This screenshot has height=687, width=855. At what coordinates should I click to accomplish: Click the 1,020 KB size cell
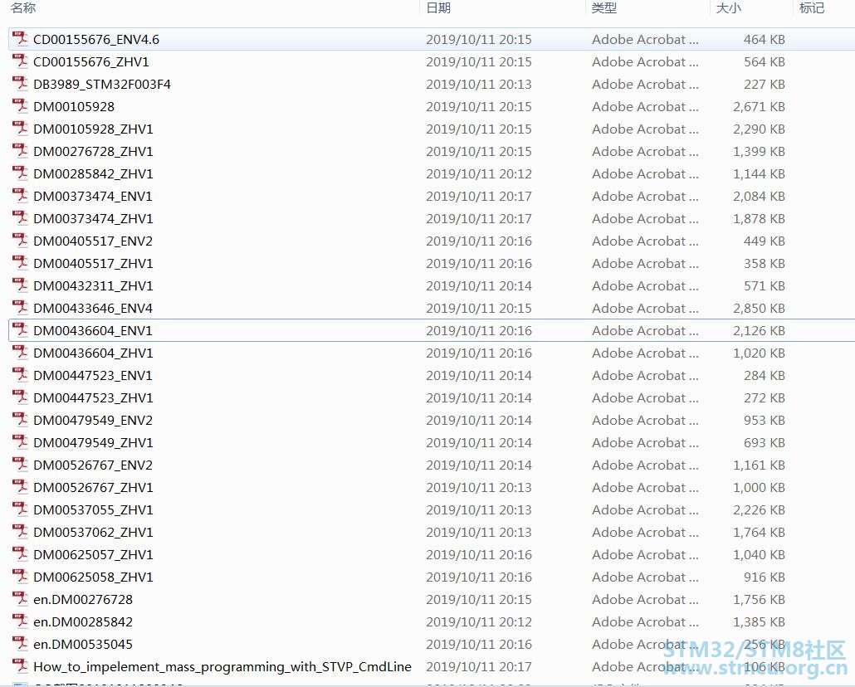759,353
